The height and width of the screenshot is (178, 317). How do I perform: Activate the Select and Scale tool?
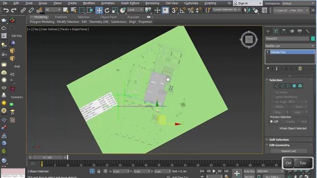tap(114, 10)
